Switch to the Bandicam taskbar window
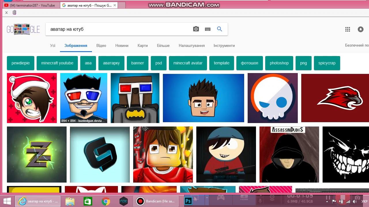Viewport: 369px width, 207px height. [156, 201]
